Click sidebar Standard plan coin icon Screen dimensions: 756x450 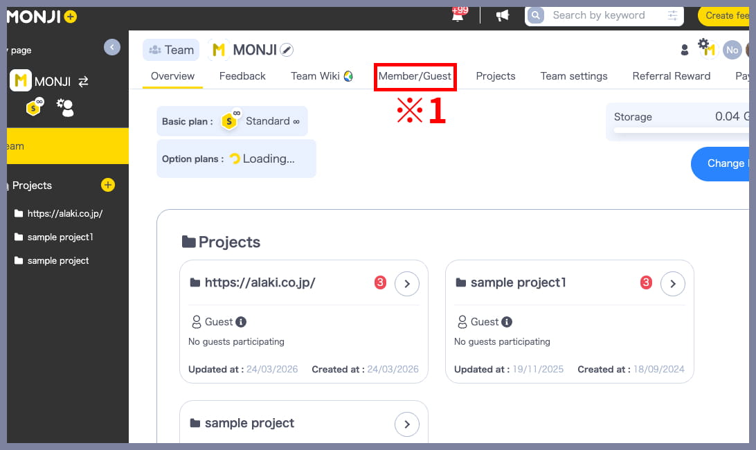click(x=35, y=107)
